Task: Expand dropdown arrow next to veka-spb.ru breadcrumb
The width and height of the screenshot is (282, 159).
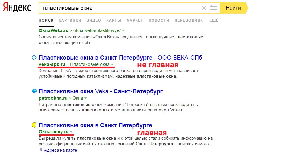Action: 112,65
